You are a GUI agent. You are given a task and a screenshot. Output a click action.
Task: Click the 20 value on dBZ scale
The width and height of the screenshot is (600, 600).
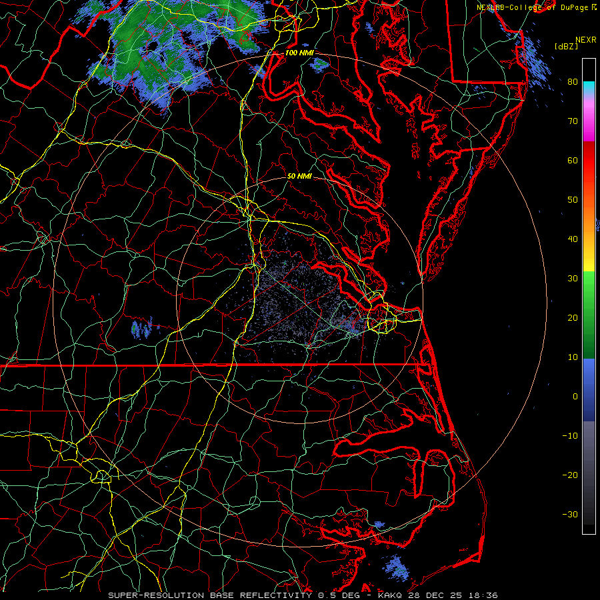click(573, 317)
